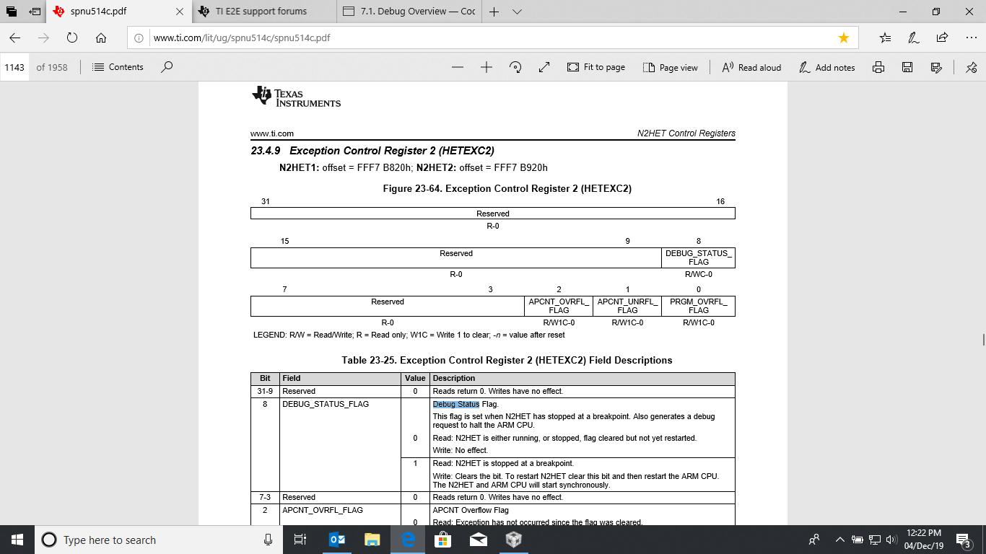Open Microsoft Store from the taskbar

442,540
